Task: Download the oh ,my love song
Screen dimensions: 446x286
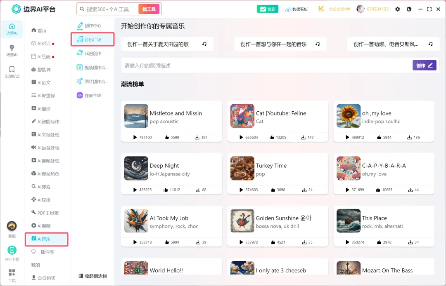Action: (409, 137)
